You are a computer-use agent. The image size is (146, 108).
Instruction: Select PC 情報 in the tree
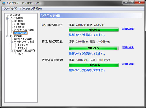pos(18,21)
